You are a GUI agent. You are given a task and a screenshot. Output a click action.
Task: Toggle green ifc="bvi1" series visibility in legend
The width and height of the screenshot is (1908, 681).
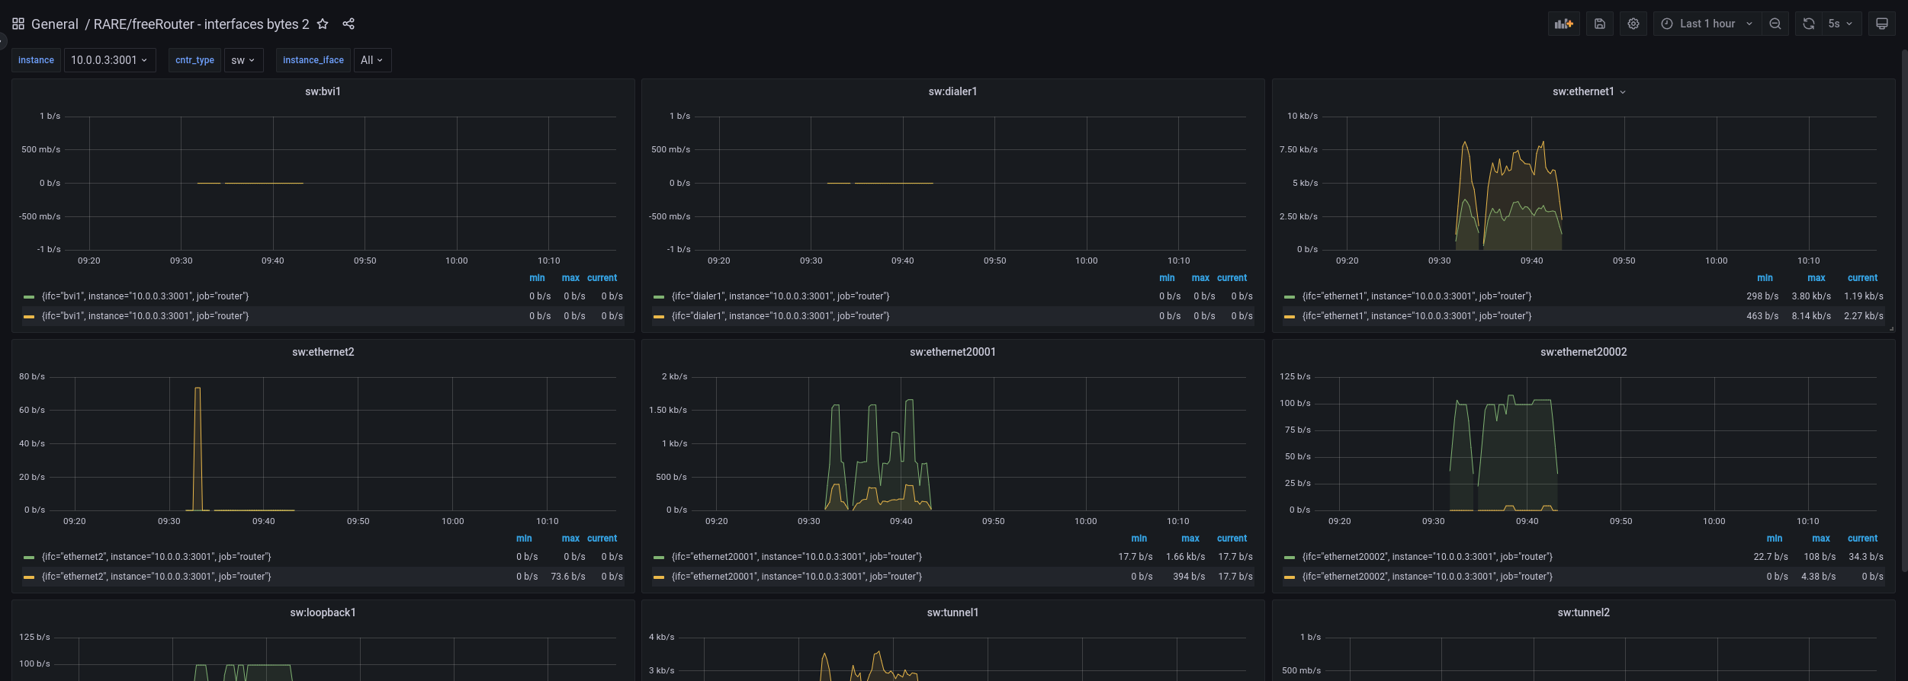pyautogui.click(x=145, y=296)
